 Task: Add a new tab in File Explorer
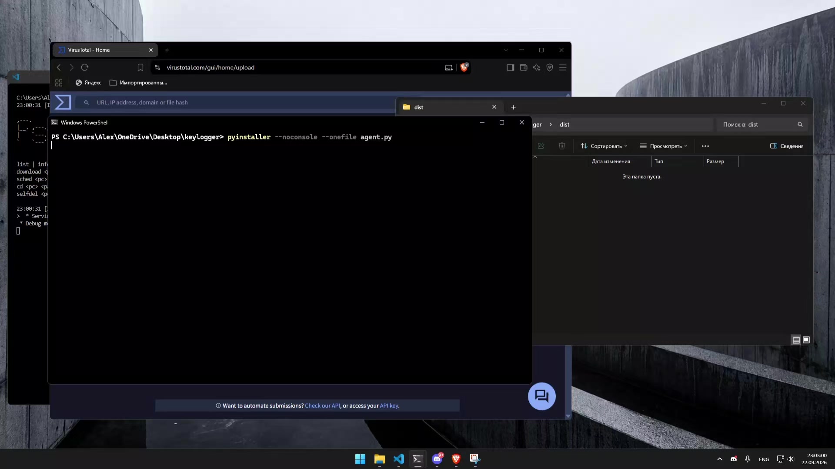[x=513, y=107]
